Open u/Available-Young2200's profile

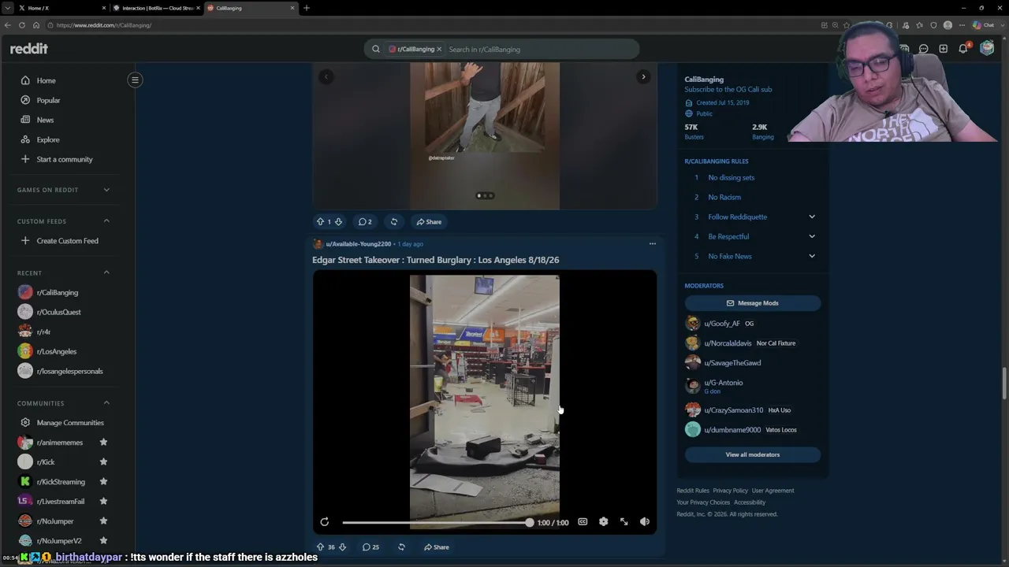click(358, 244)
